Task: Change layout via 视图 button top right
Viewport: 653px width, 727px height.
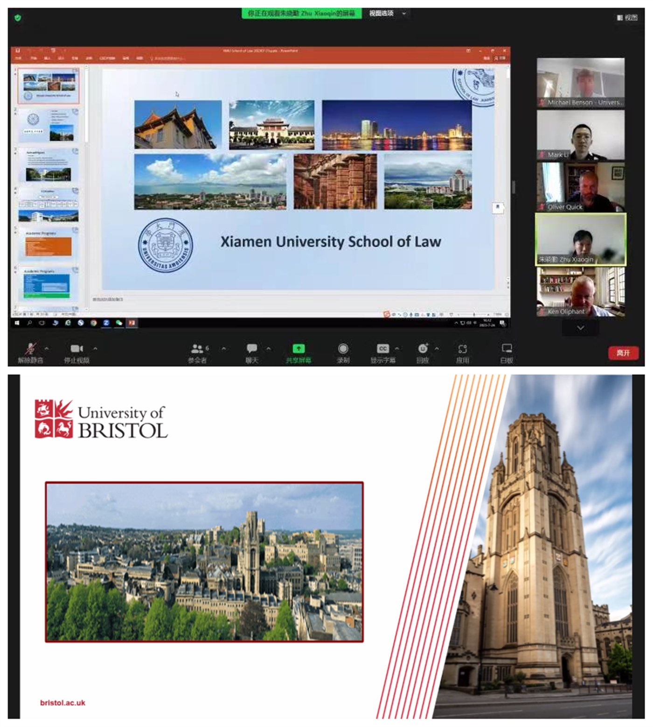Action: pos(627,18)
